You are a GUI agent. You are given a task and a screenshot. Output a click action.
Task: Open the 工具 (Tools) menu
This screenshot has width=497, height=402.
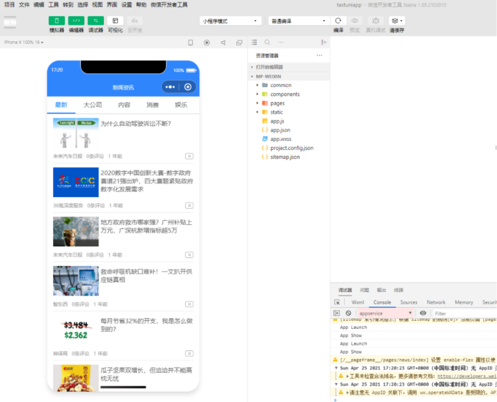tap(54, 5)
